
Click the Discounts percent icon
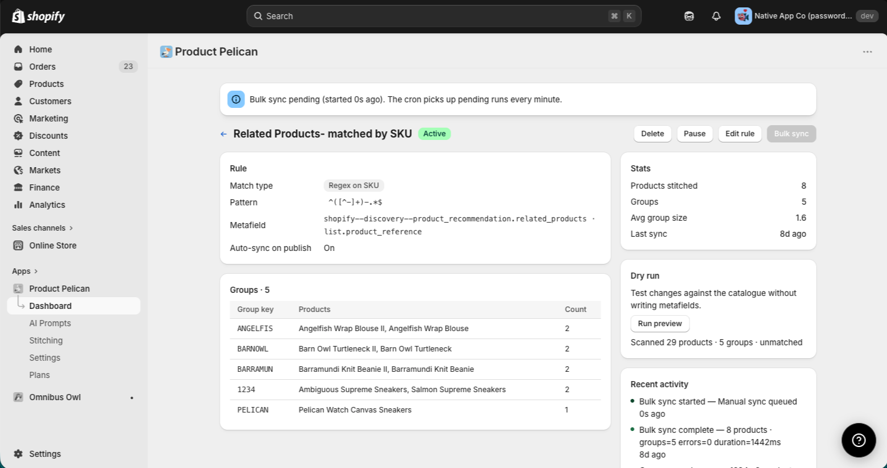[18, 136]
